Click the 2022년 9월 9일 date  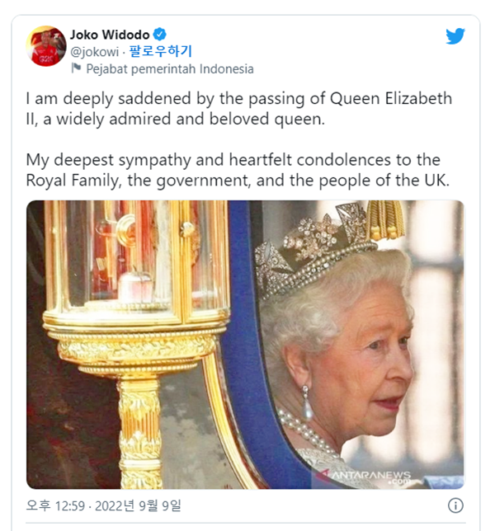[x=138, y=505]
